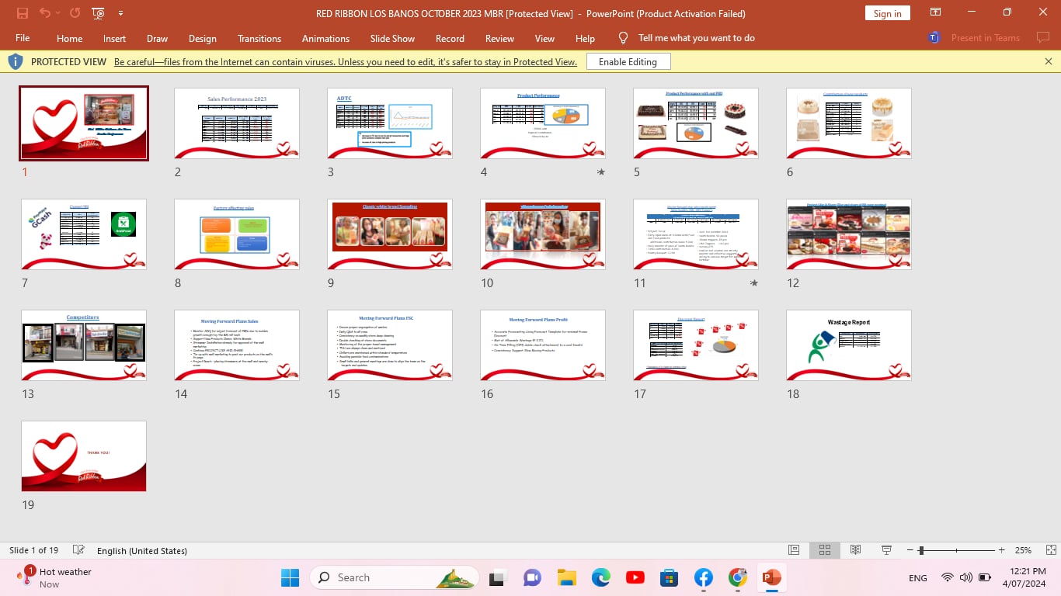Undo the last action
Viewport: 1061px width, 596px height.
point(44,13)
